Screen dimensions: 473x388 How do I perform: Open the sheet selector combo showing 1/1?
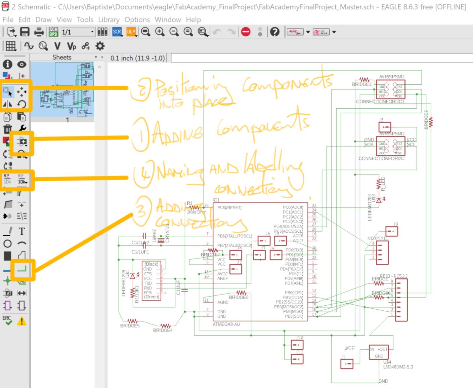(x=78, y=32)
